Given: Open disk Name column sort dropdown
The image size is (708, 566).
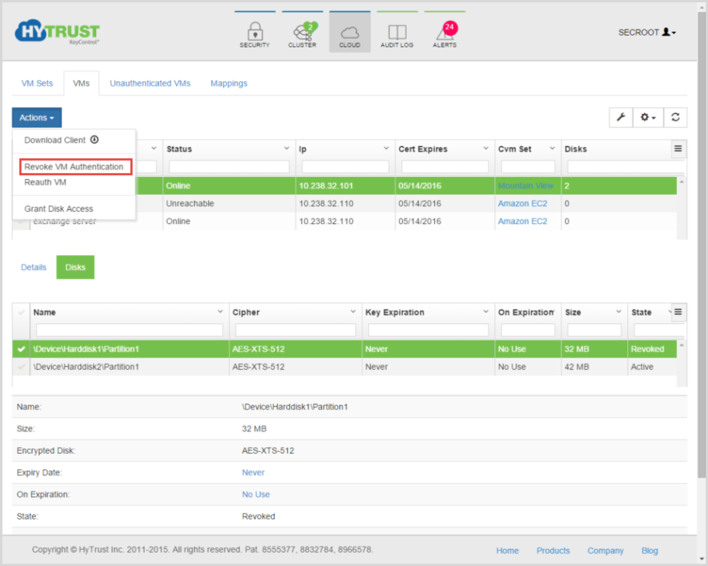Looking at the screenshot, I should point(220,311).
